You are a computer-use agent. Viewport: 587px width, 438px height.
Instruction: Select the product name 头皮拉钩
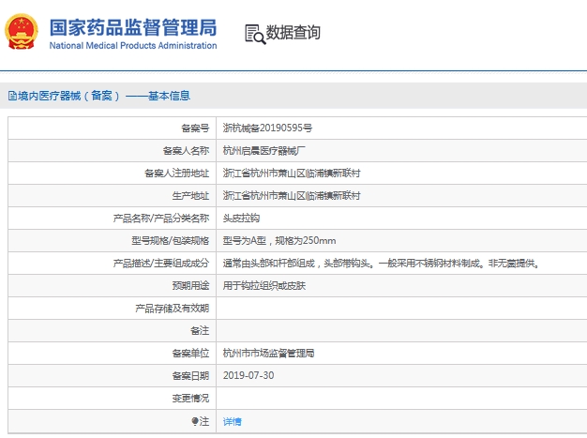[241, 219]
